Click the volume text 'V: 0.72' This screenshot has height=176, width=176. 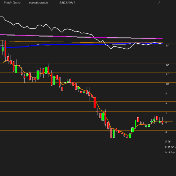point(169,147)
